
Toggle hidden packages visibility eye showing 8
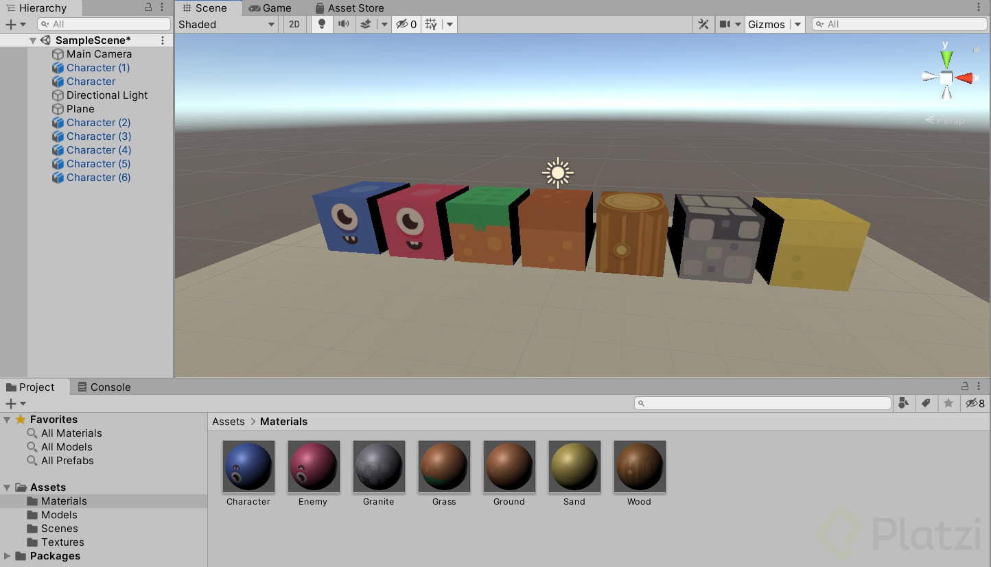(x=975, y=403)
